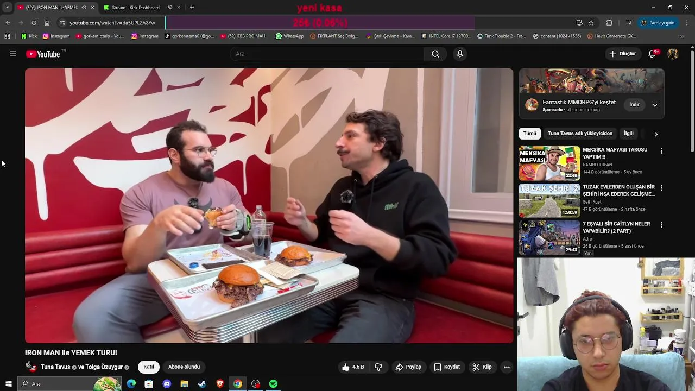Click the Kaydet save button
Image resolution: width=695 pixels, height=391 pixels.
click(447, 367)
